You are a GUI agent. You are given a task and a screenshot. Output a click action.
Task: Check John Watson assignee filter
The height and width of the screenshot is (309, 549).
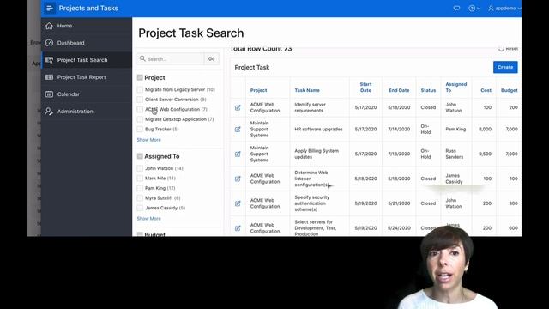[x=140, y=168]
